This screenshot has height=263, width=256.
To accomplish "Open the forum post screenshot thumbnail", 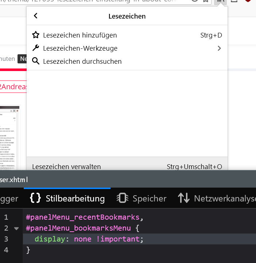I will pos(9,138).
